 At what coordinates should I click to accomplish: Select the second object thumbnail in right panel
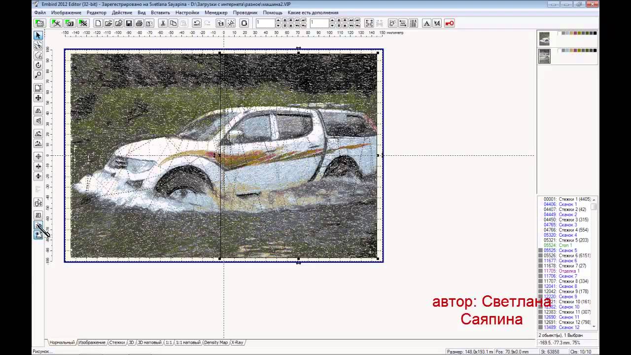point(544,56)
